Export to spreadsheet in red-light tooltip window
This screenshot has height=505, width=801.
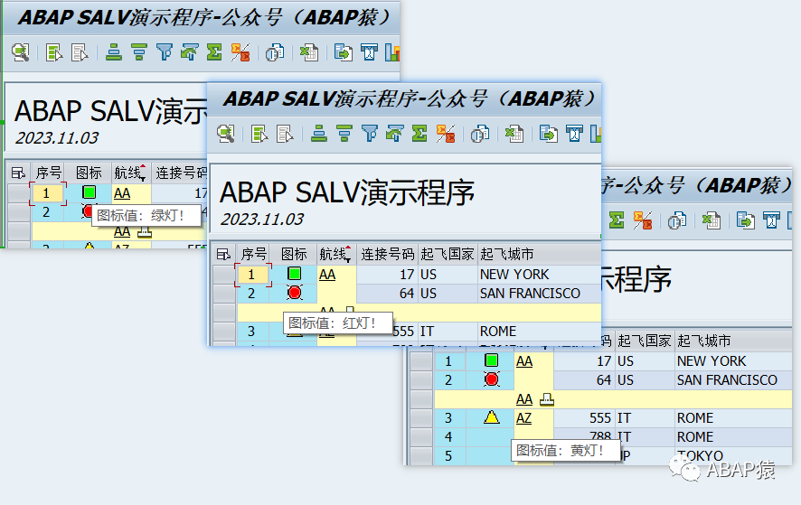(x=514, y=134)
